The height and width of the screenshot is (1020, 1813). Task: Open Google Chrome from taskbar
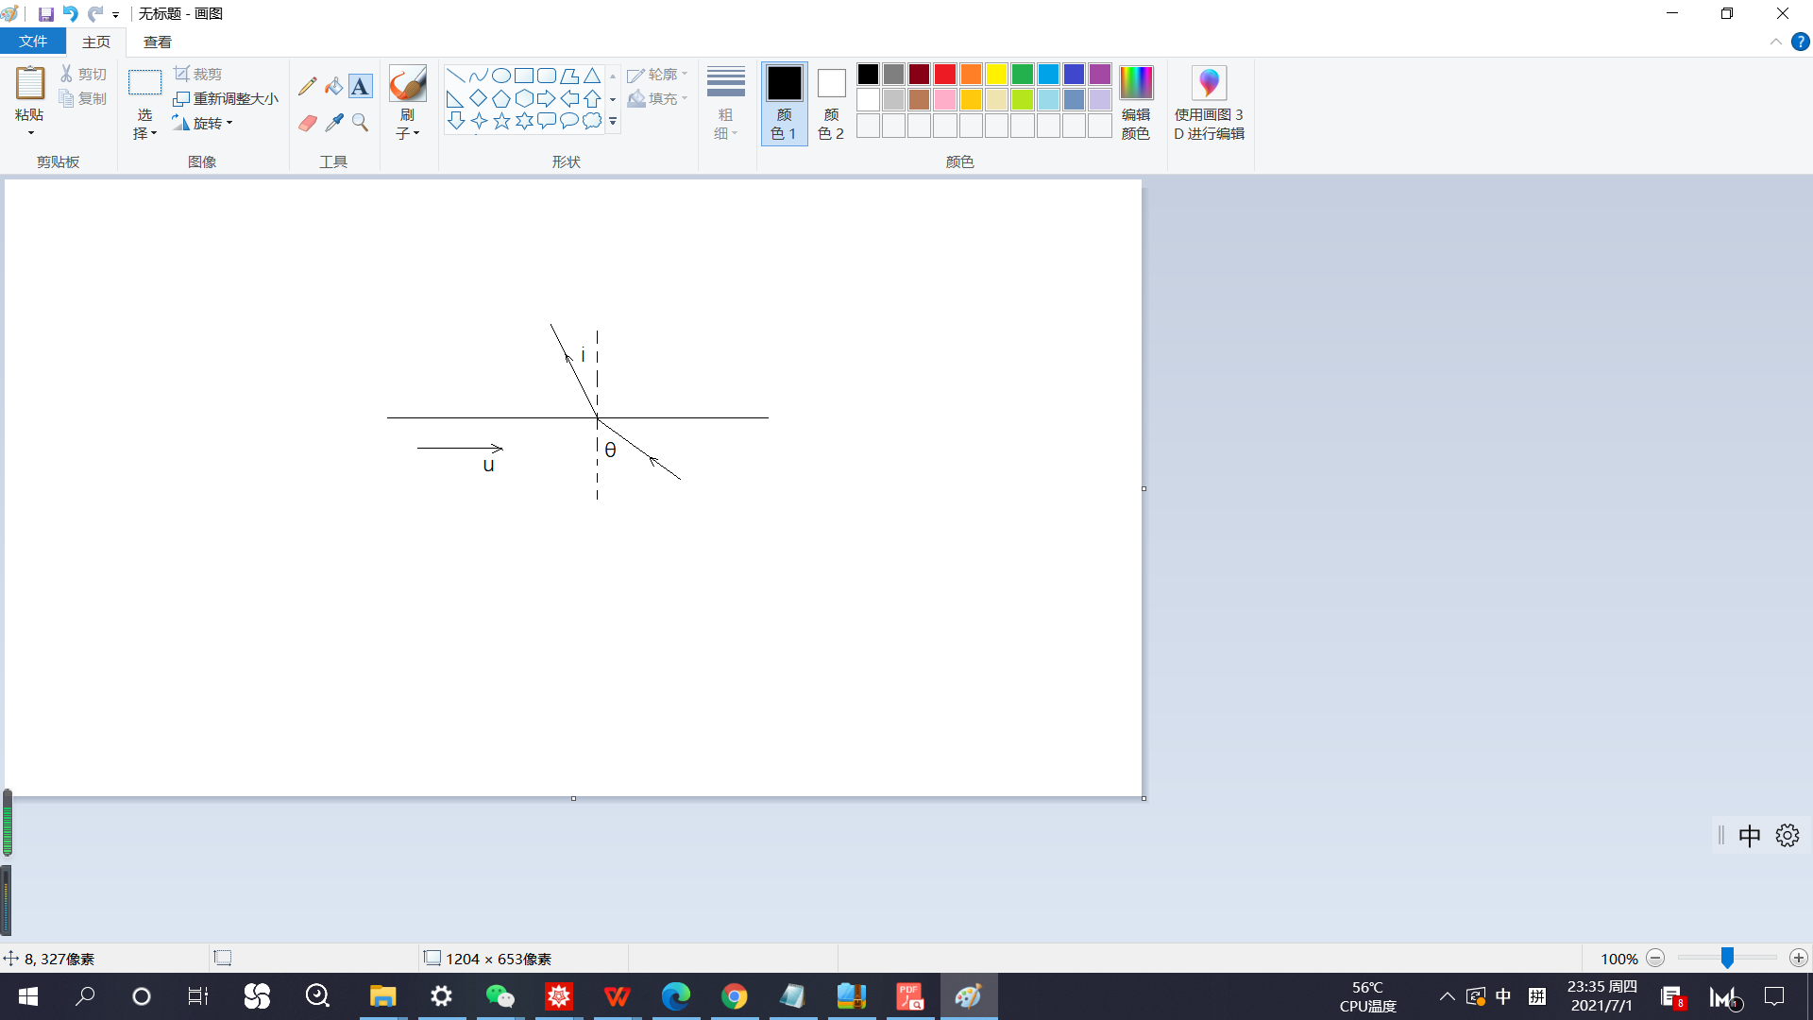point(735,996)
